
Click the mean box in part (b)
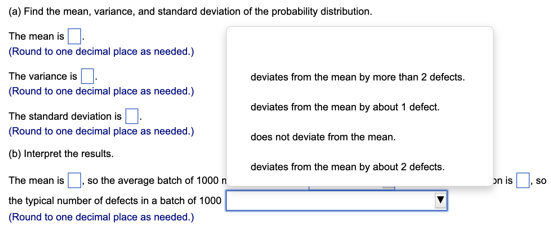[74, 180]
